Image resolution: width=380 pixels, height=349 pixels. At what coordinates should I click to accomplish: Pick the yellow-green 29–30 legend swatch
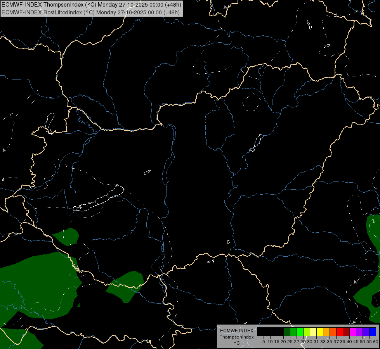coord(307,332)
